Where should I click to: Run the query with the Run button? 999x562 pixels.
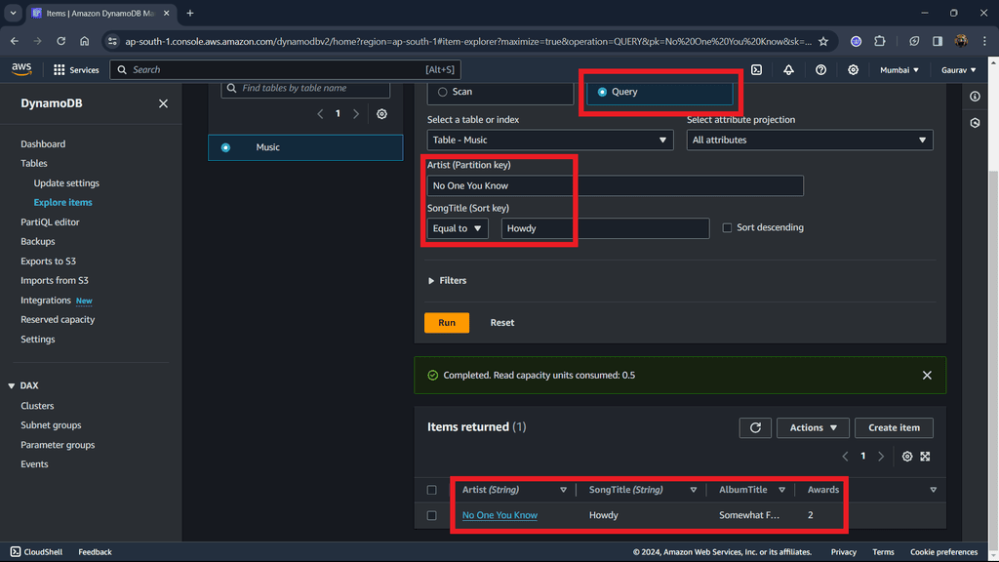(447, 322)
